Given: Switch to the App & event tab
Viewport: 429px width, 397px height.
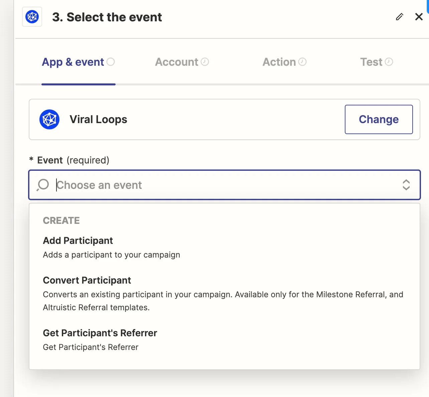Looking at the screenshot, I should pyautogui.click(x=78, y=62).
